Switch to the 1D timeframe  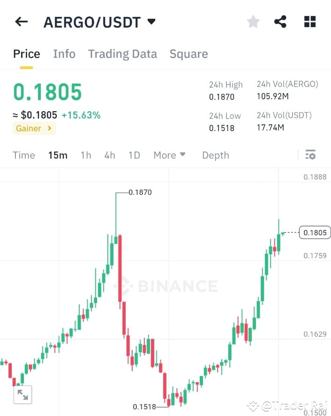(x=134, y=155)
